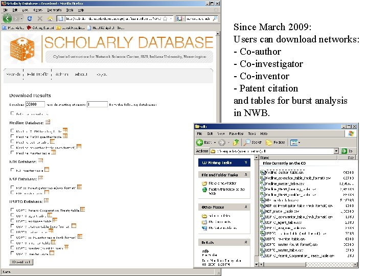Bookmark this page with the star icon
Screen dimensions: 368x276
165,18
